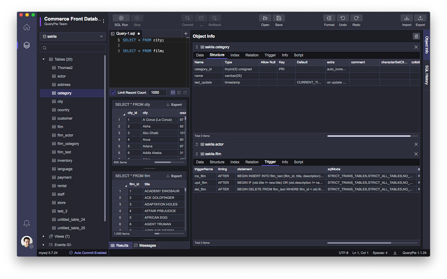
Task: Switch results to side-by-side layout
Action: [x=179, y=92]
